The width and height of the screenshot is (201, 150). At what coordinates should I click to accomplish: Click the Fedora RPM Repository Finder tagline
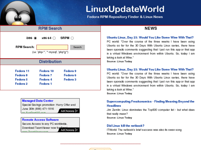(x=125, y=17)
